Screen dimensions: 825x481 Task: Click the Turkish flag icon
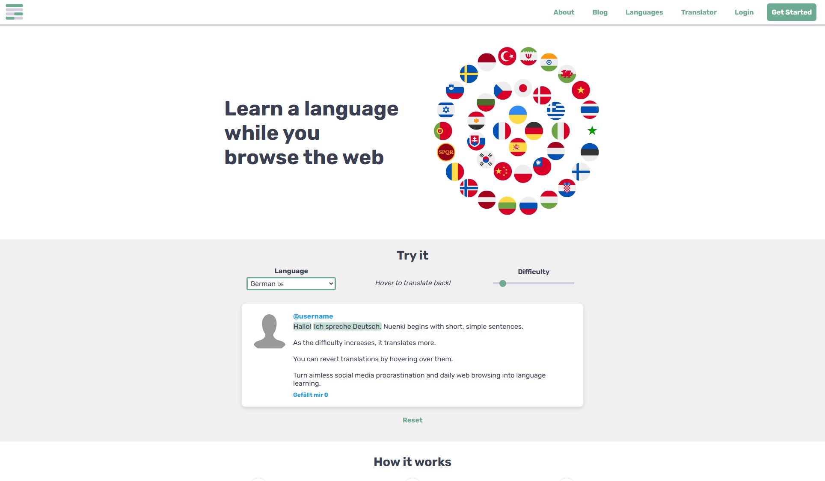pos(507,56)
